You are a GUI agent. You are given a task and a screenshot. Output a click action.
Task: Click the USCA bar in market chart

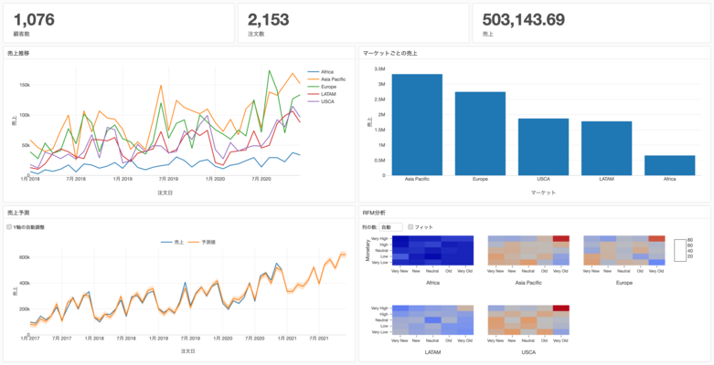tap(543, 147)
